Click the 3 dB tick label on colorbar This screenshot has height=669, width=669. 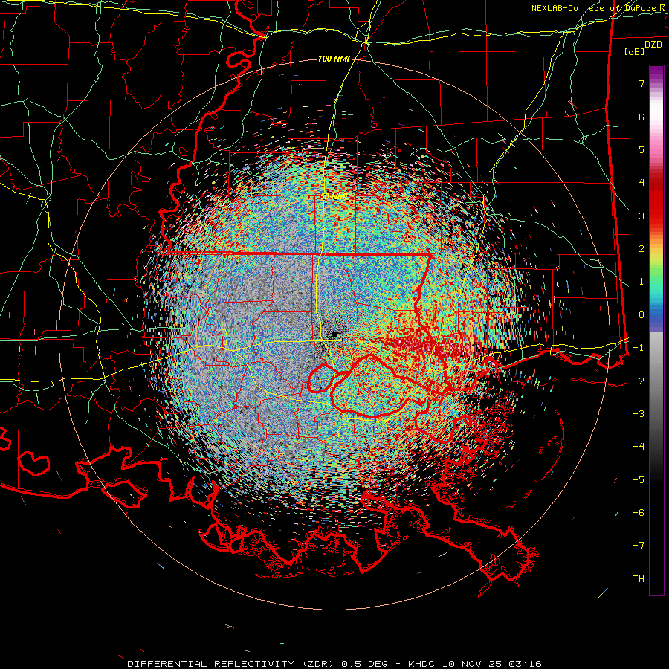point(641,216)
